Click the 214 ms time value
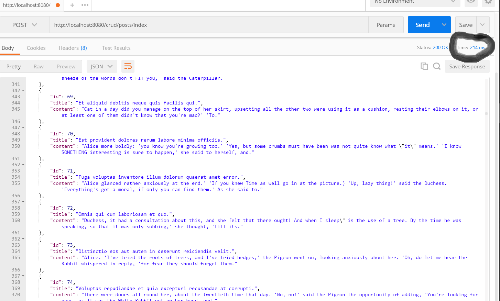Viewport: 500px width, 301px height. click(x=478, y=47)
